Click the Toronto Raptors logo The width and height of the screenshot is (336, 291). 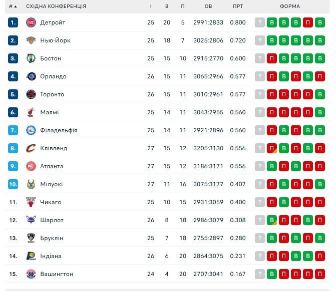pyautogui.click(x=31, y=94)
